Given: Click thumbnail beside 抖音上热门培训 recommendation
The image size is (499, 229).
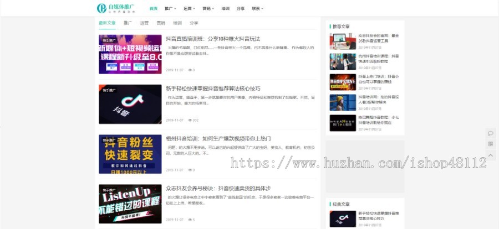Looking at the screenshot, I should (343, 82).
